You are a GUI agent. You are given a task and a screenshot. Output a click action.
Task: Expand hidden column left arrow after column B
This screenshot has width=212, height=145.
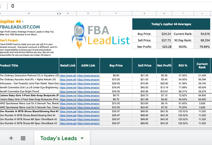point(58,13)
